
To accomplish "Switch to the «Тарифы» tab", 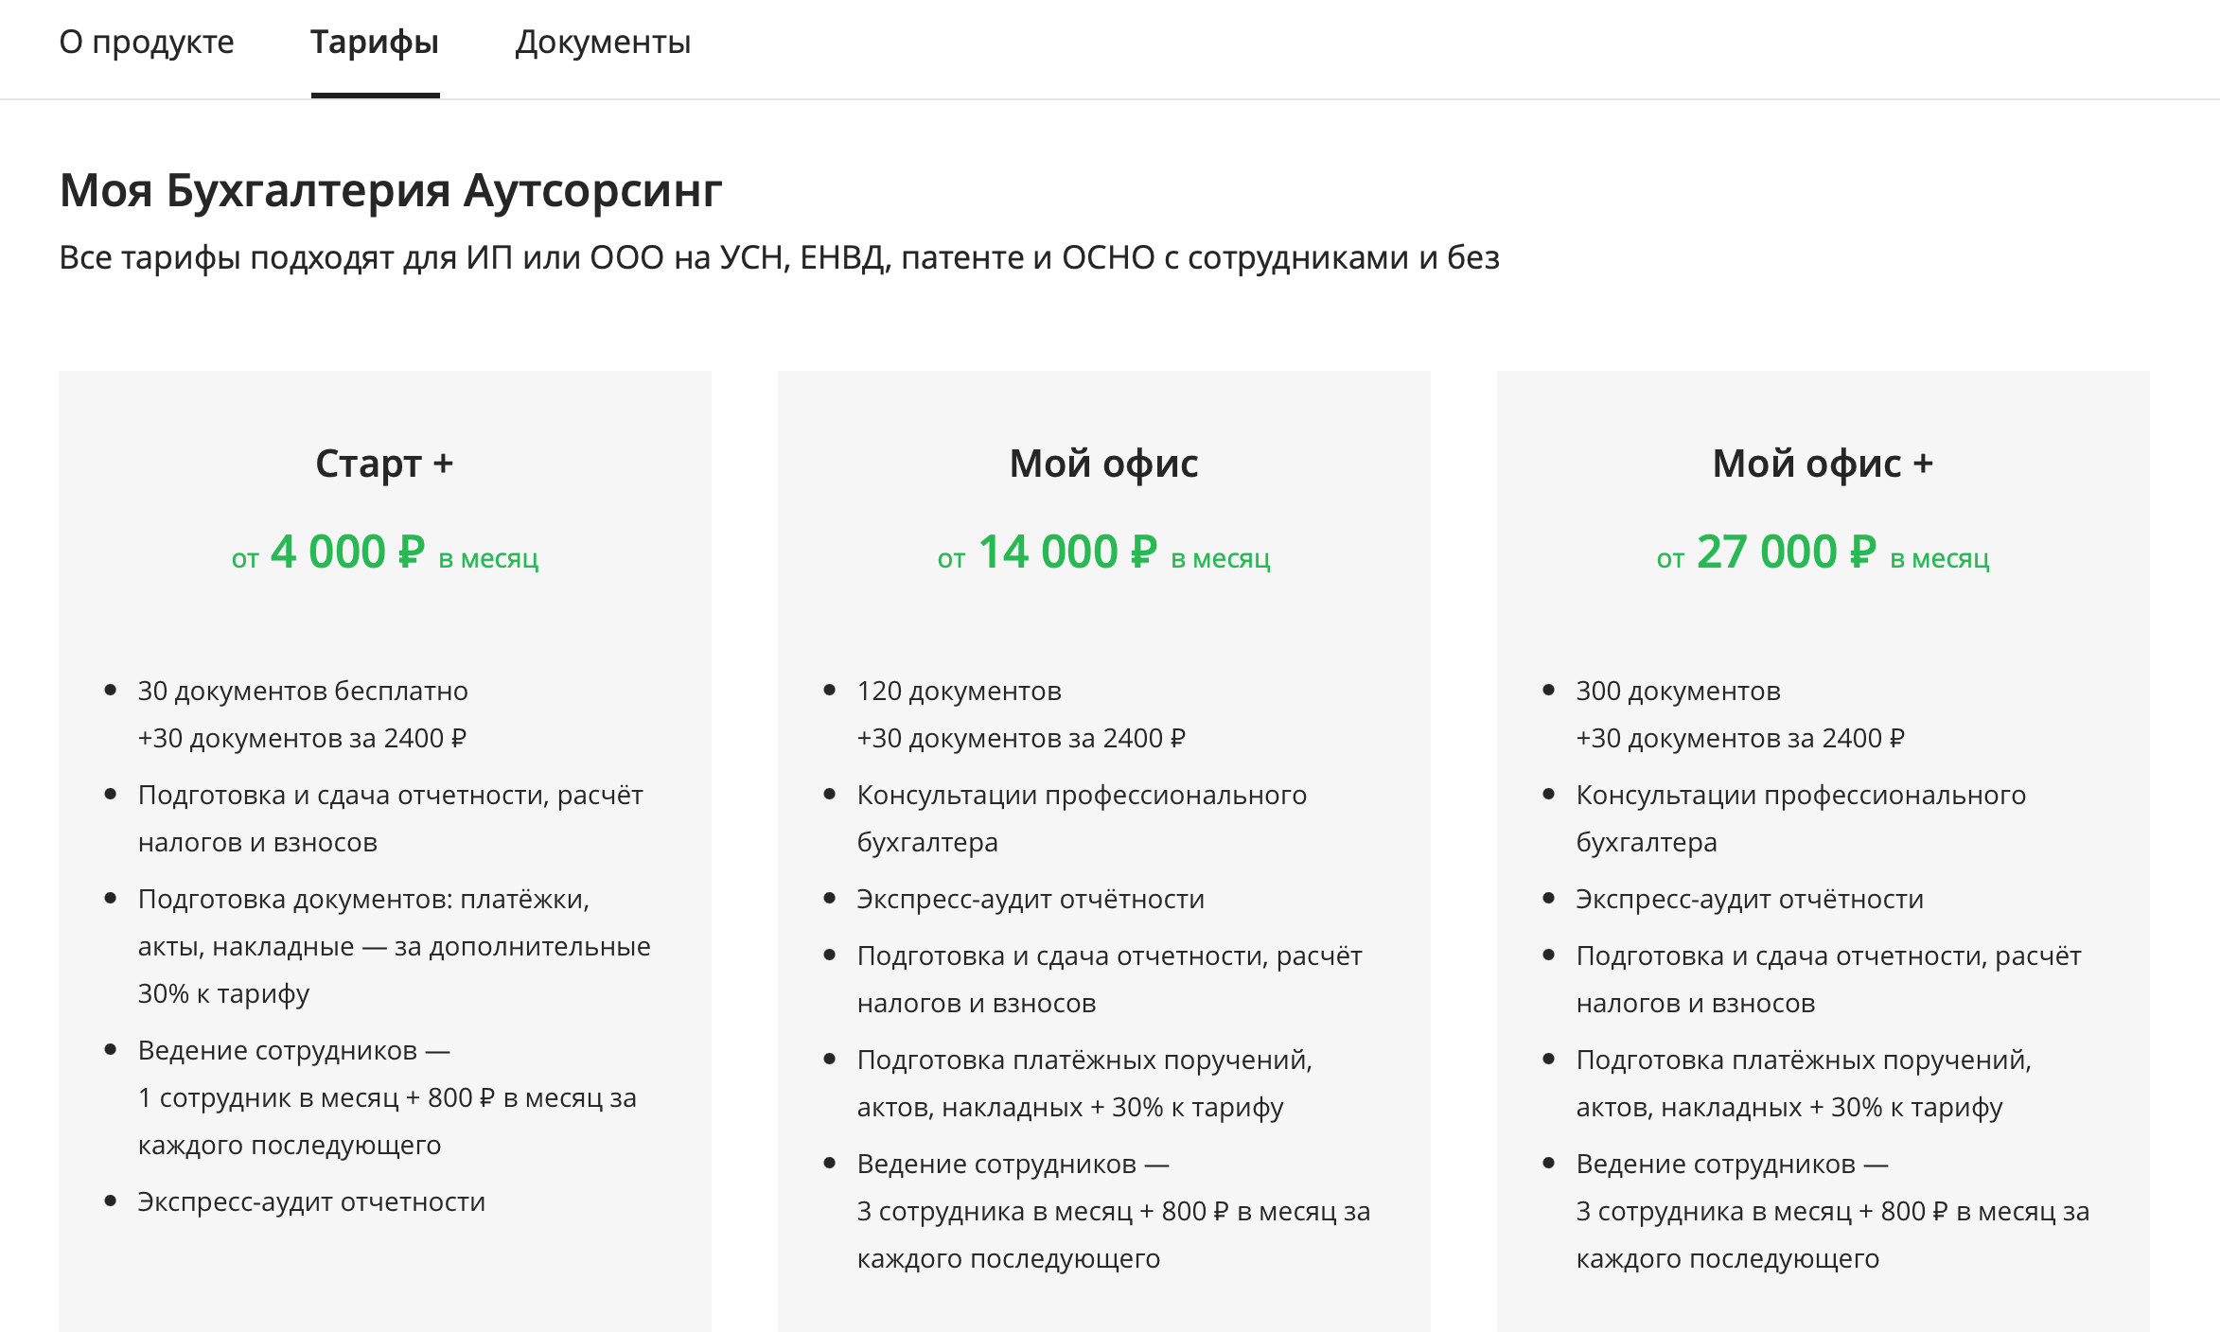I will pyautogui.click(x=375, y=43).
